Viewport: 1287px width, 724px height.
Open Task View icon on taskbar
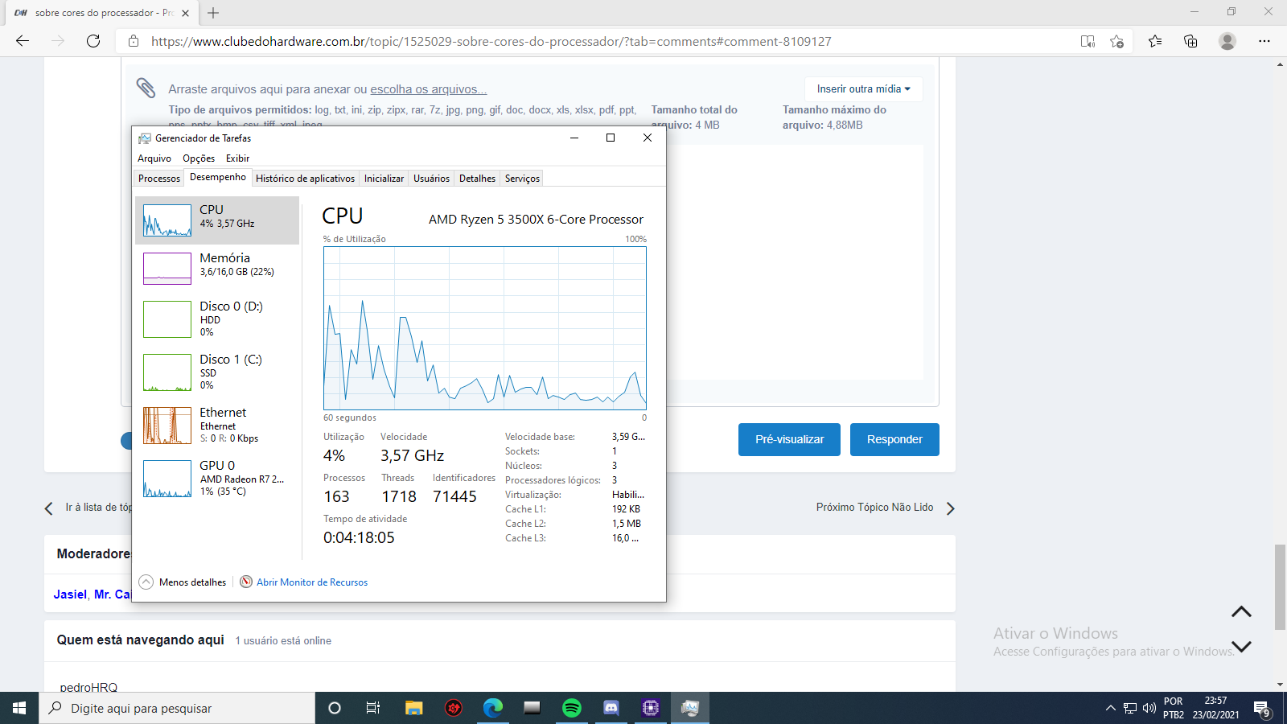(x=373, y=708)
